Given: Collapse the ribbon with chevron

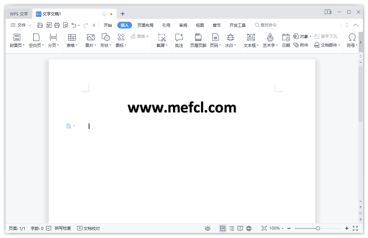Looking at the screenshot, I should 356,25.
